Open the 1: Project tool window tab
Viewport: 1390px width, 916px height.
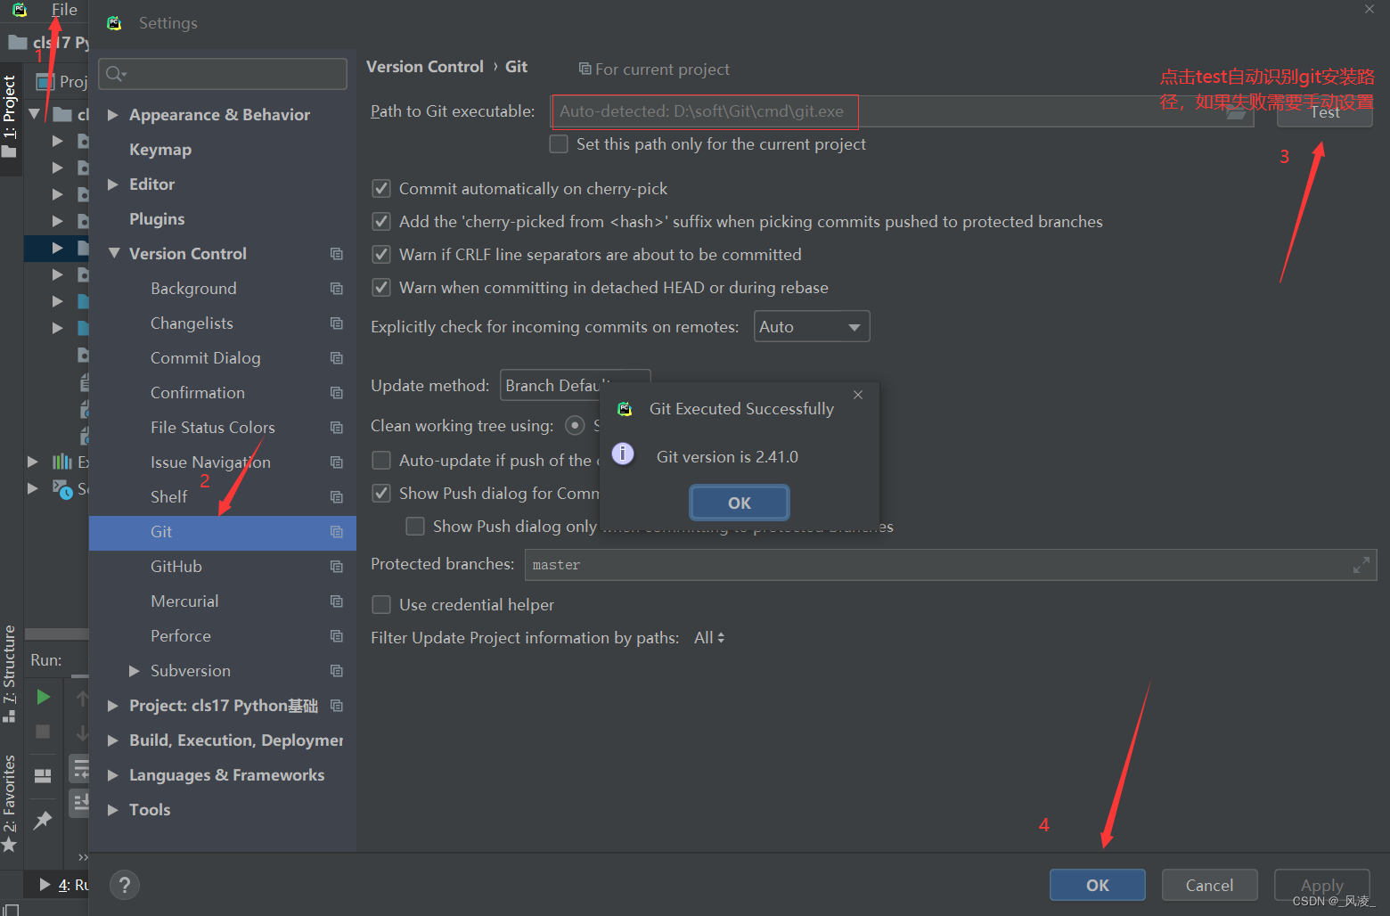(x=10, y=117)
